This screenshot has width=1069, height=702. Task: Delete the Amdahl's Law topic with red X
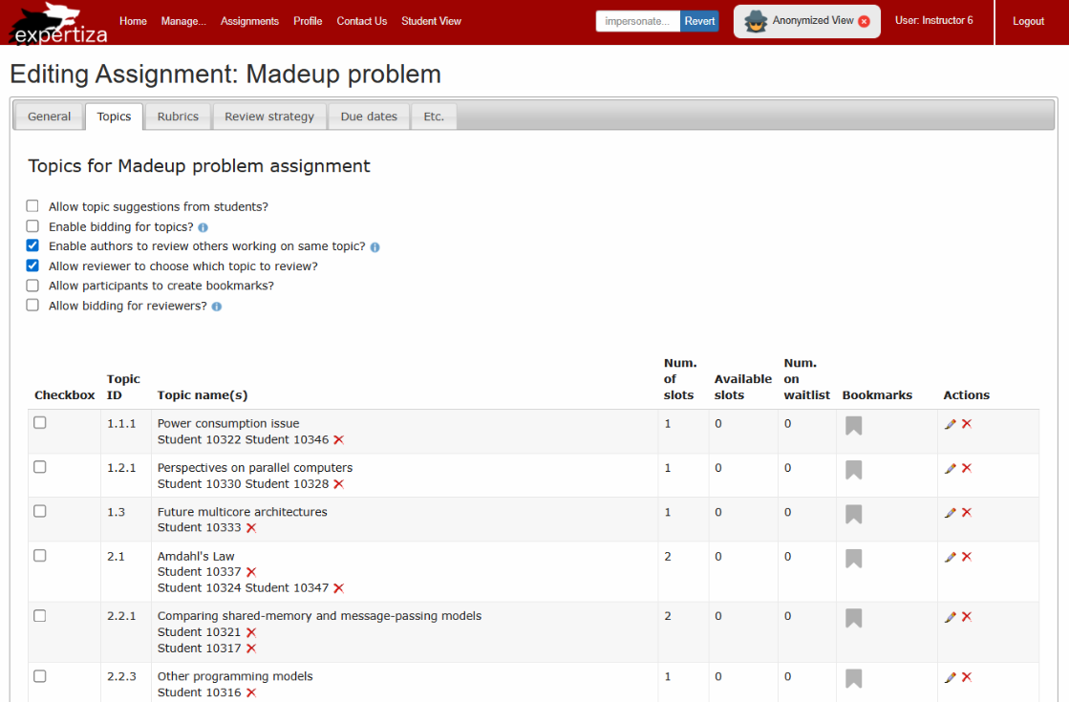tap(967, 557)
